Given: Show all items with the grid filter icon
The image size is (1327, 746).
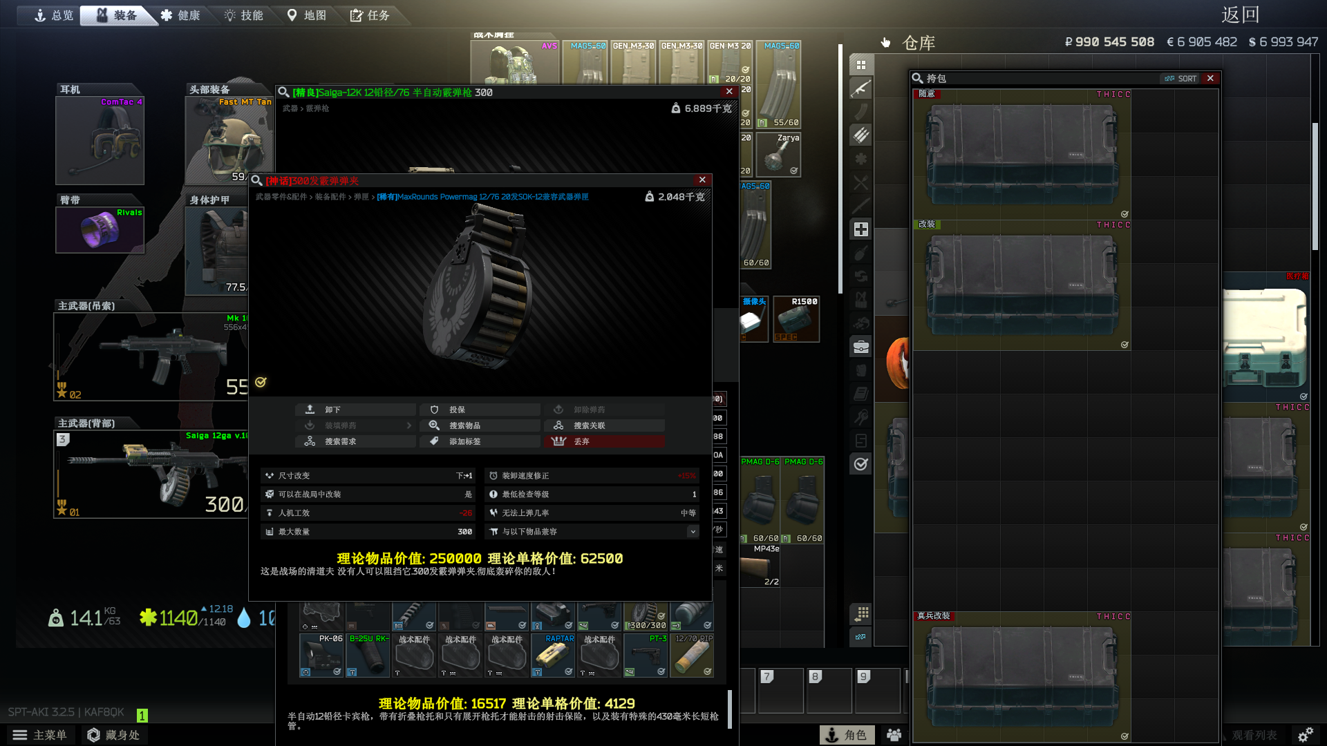Looking at the screenshot, I should [x=861, y=65].
